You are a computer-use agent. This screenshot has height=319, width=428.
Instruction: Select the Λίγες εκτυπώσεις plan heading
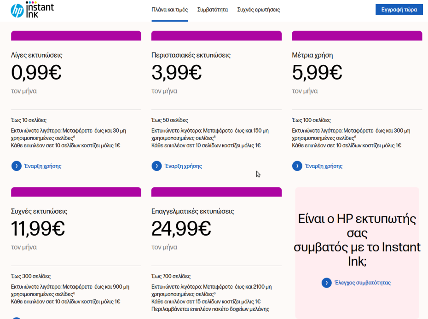click(x=37, y=55)
